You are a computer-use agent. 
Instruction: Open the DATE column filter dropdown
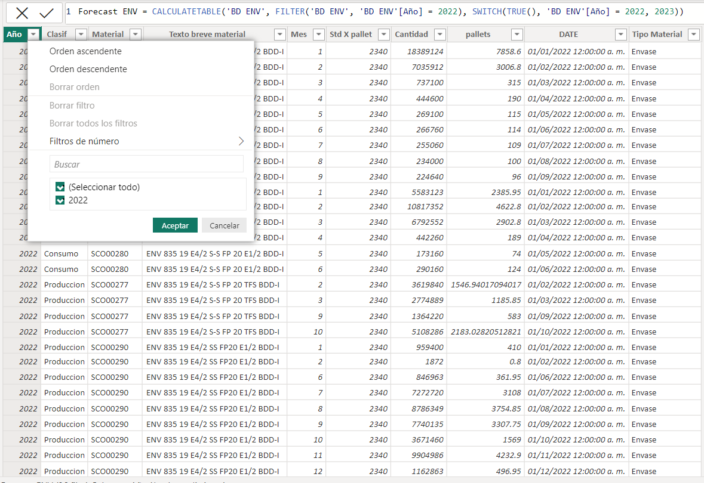(x=621, y=34)
